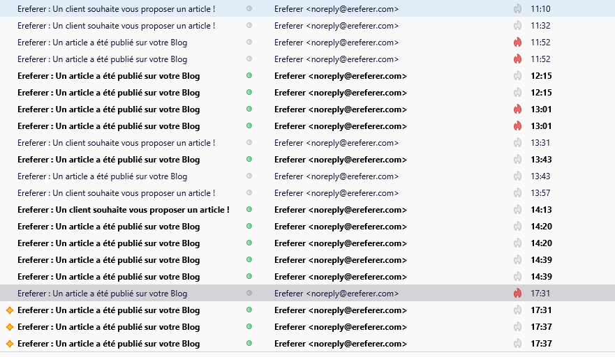Click the junk flame icon on the 11:10 email
Viewport: 615px width, 357px height.
coord(517,8)
